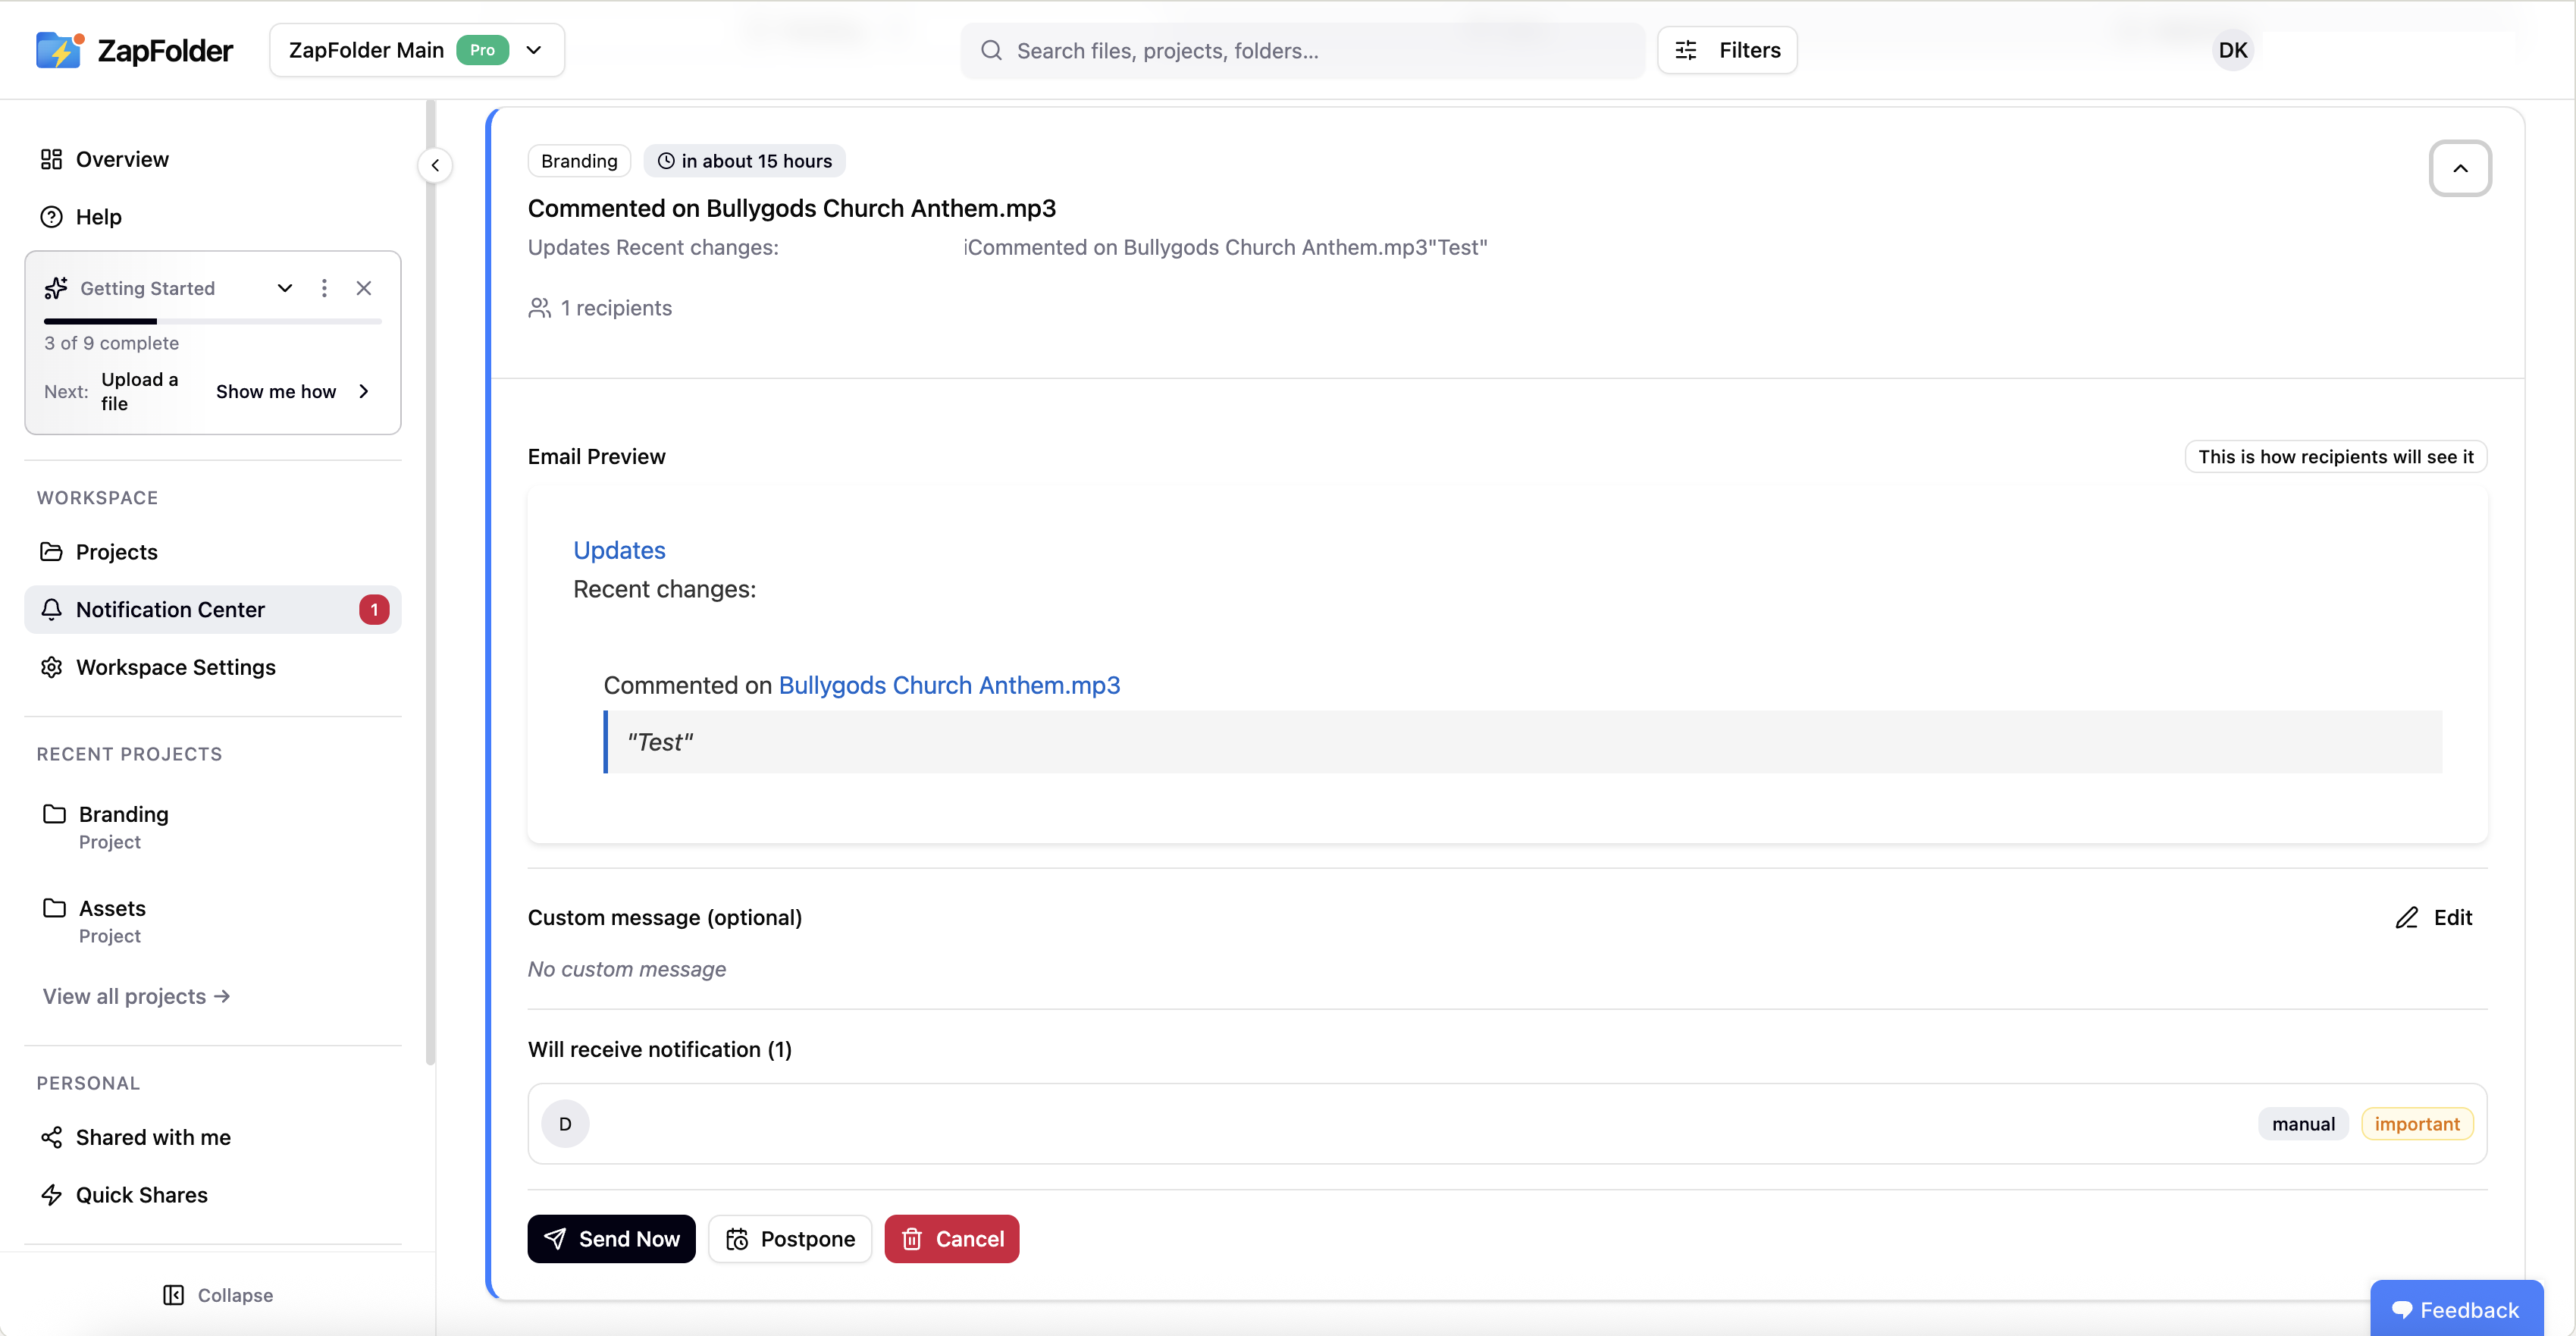The image size is (2576, 1336).
Task: Dismiss the Getting Started card
Action: pos(364,288)
